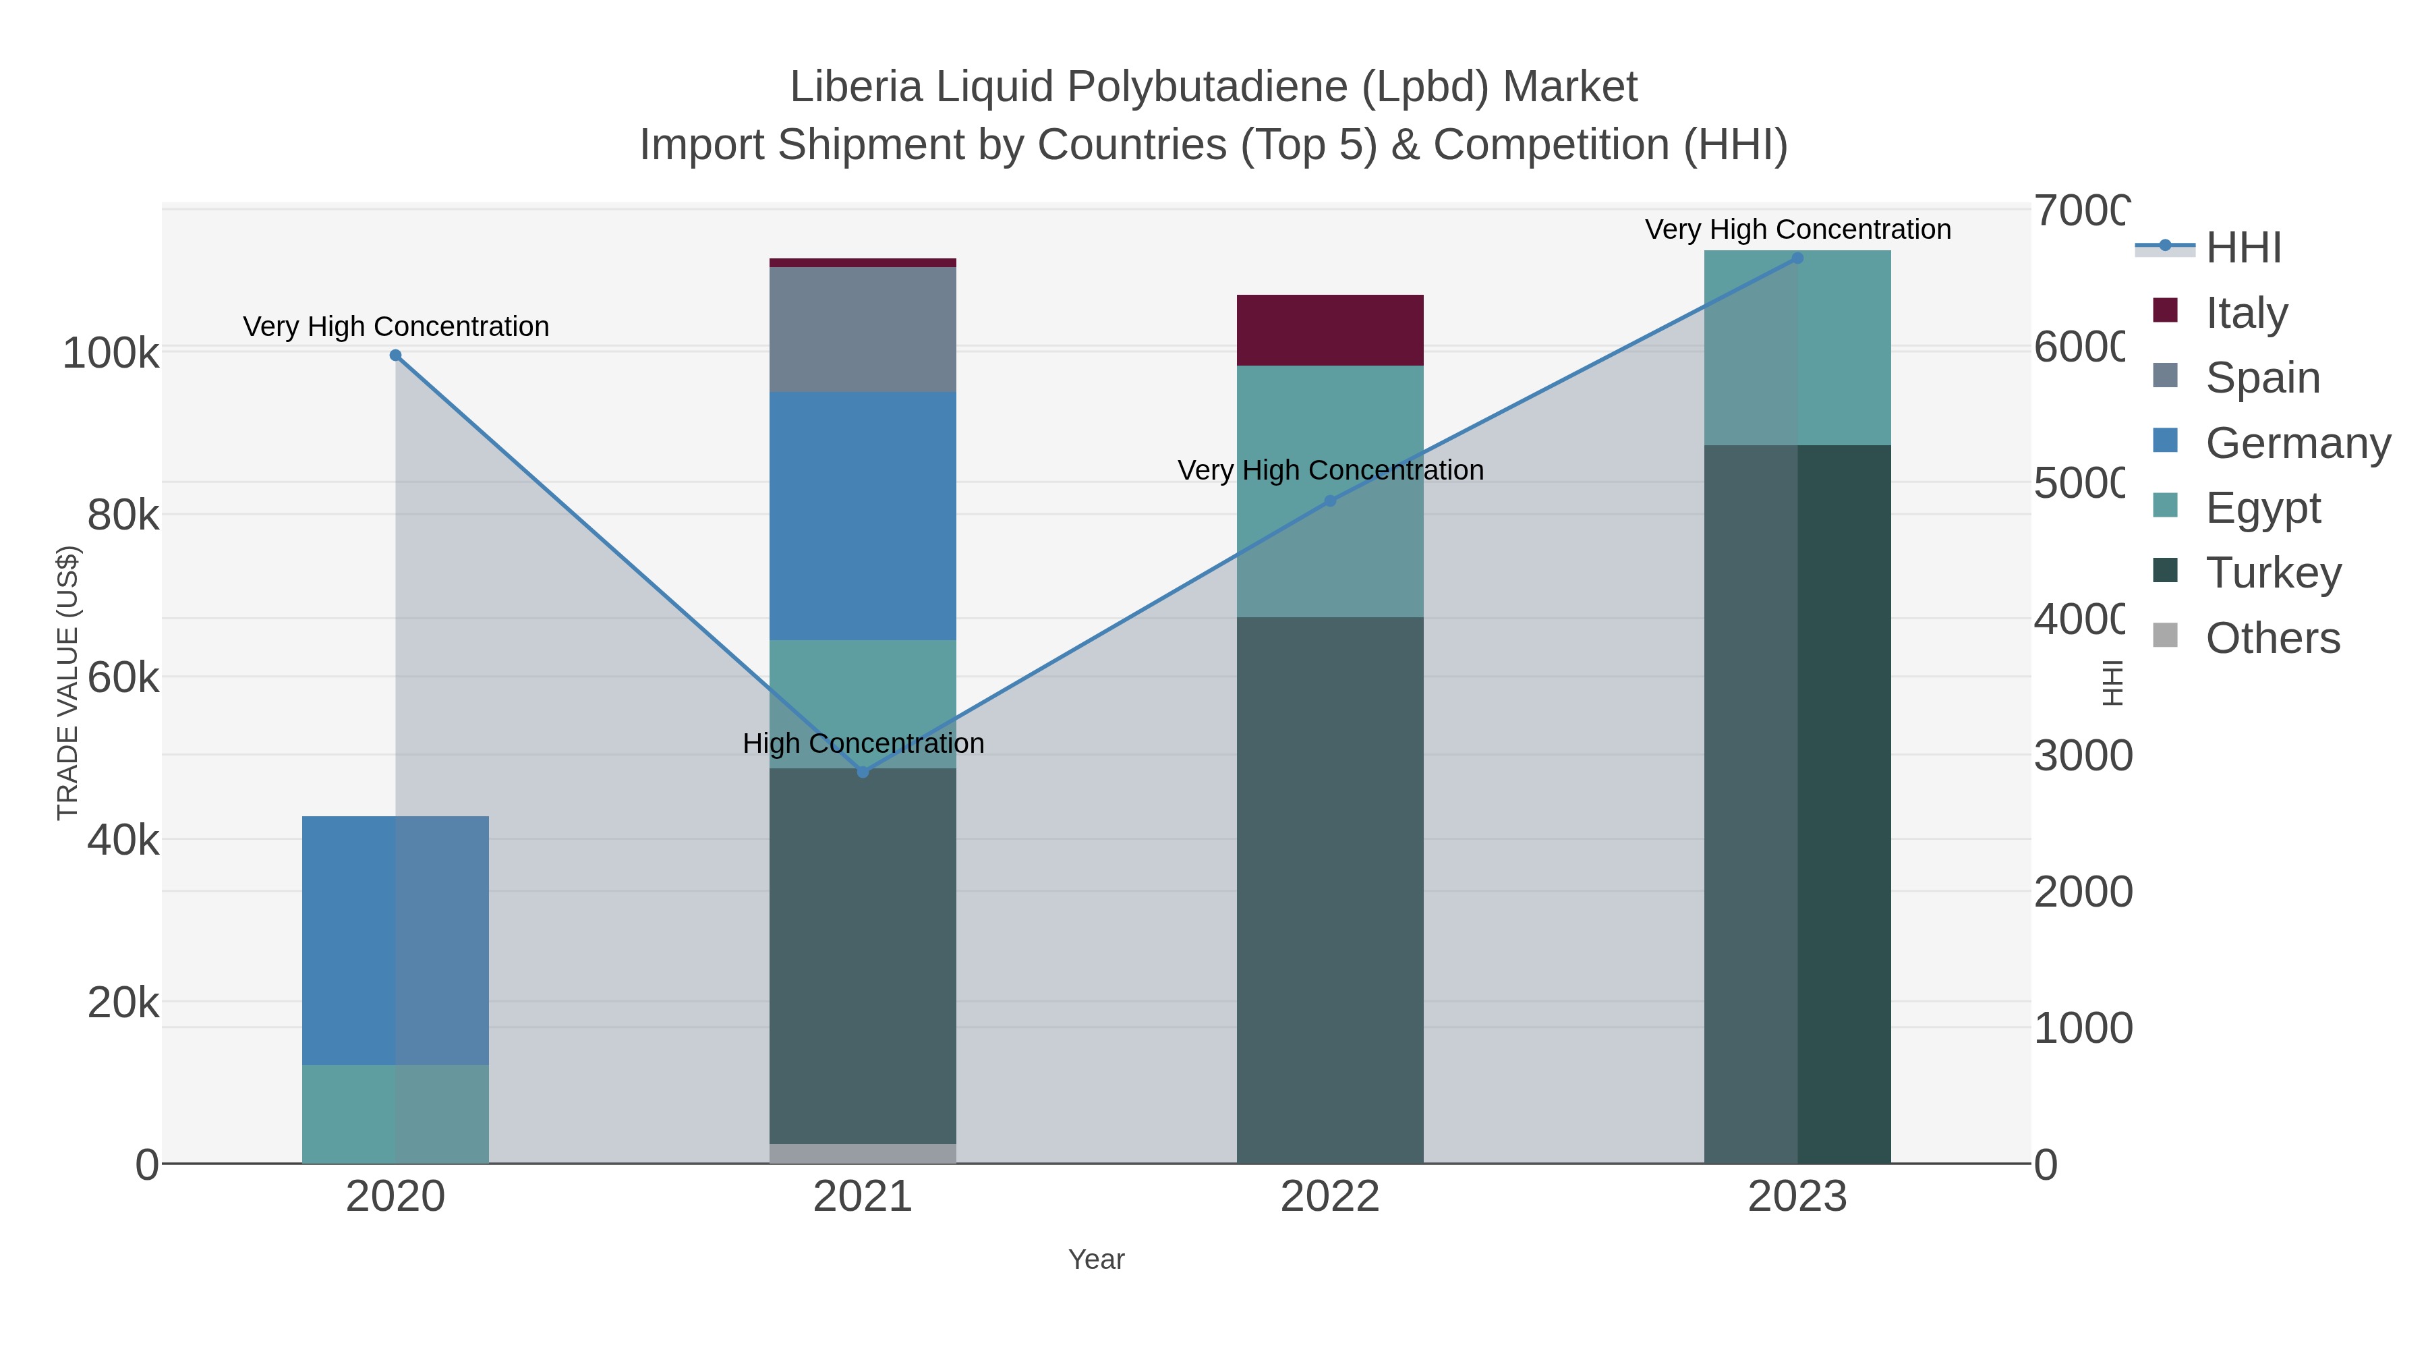The height and width of the screenshot is (1366, 2428).
Task: Click the Spain bar segment in 2021
Action: tap(863, 330)
